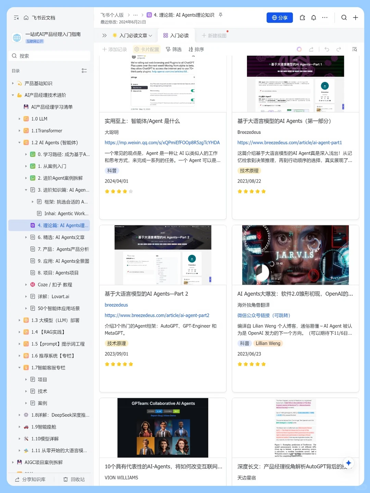Click the 新建视图 tab
Image resolution: width=370 pixels, height=493 pixels.
(x=214, y=36)
